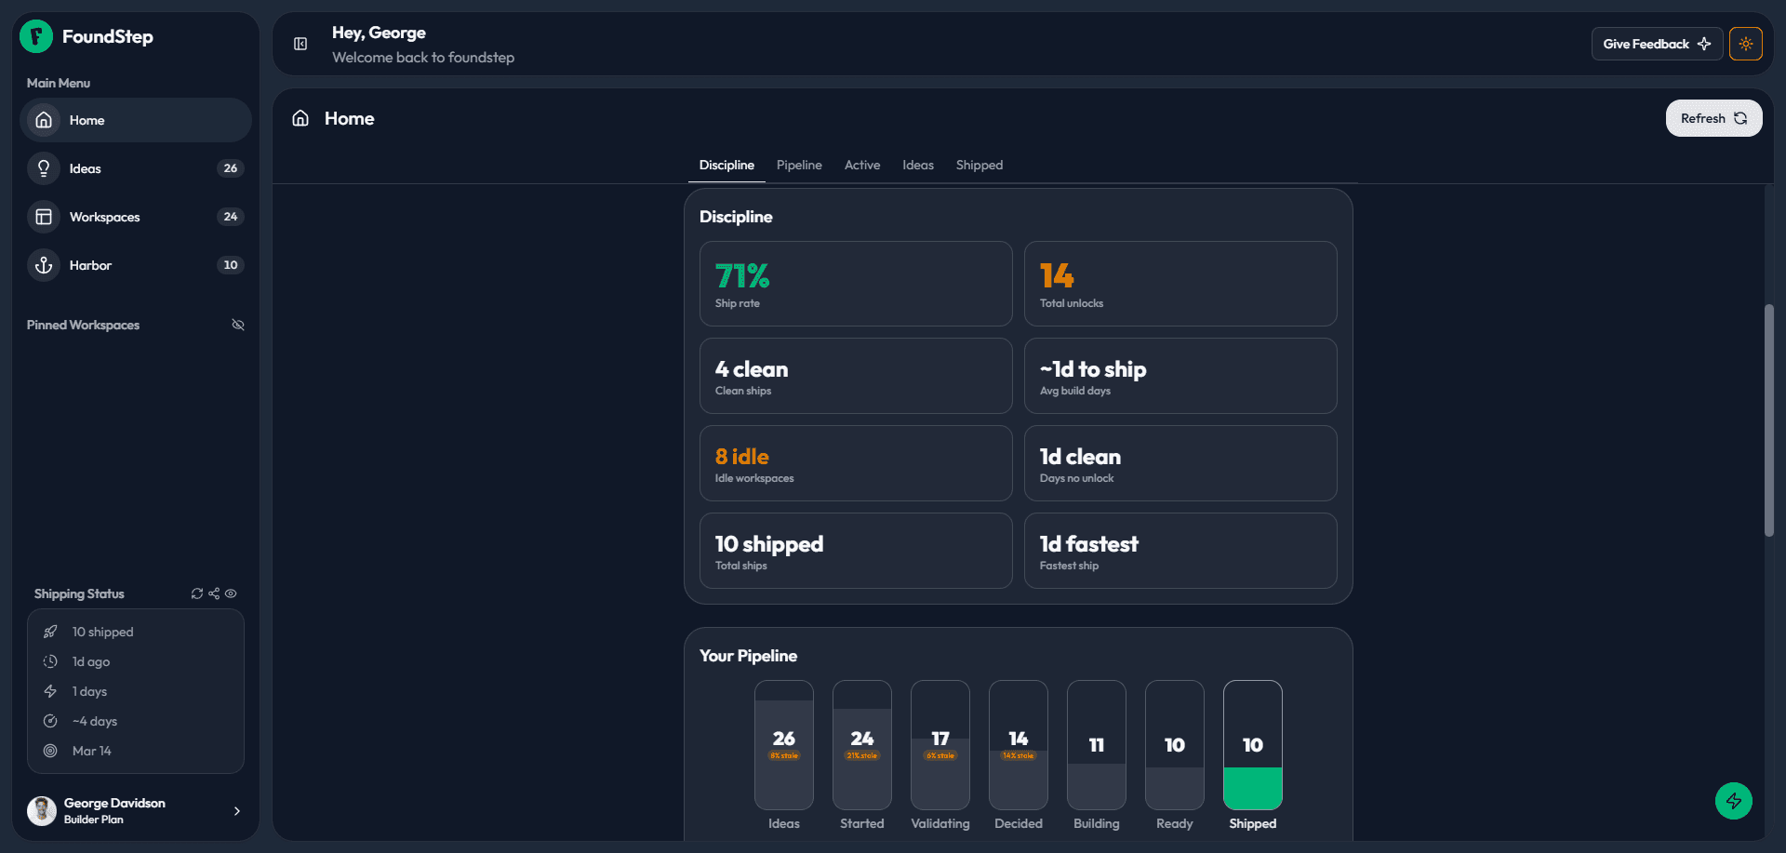
Task: Select the Home icon in the sidebar
Action: (43, 120)
